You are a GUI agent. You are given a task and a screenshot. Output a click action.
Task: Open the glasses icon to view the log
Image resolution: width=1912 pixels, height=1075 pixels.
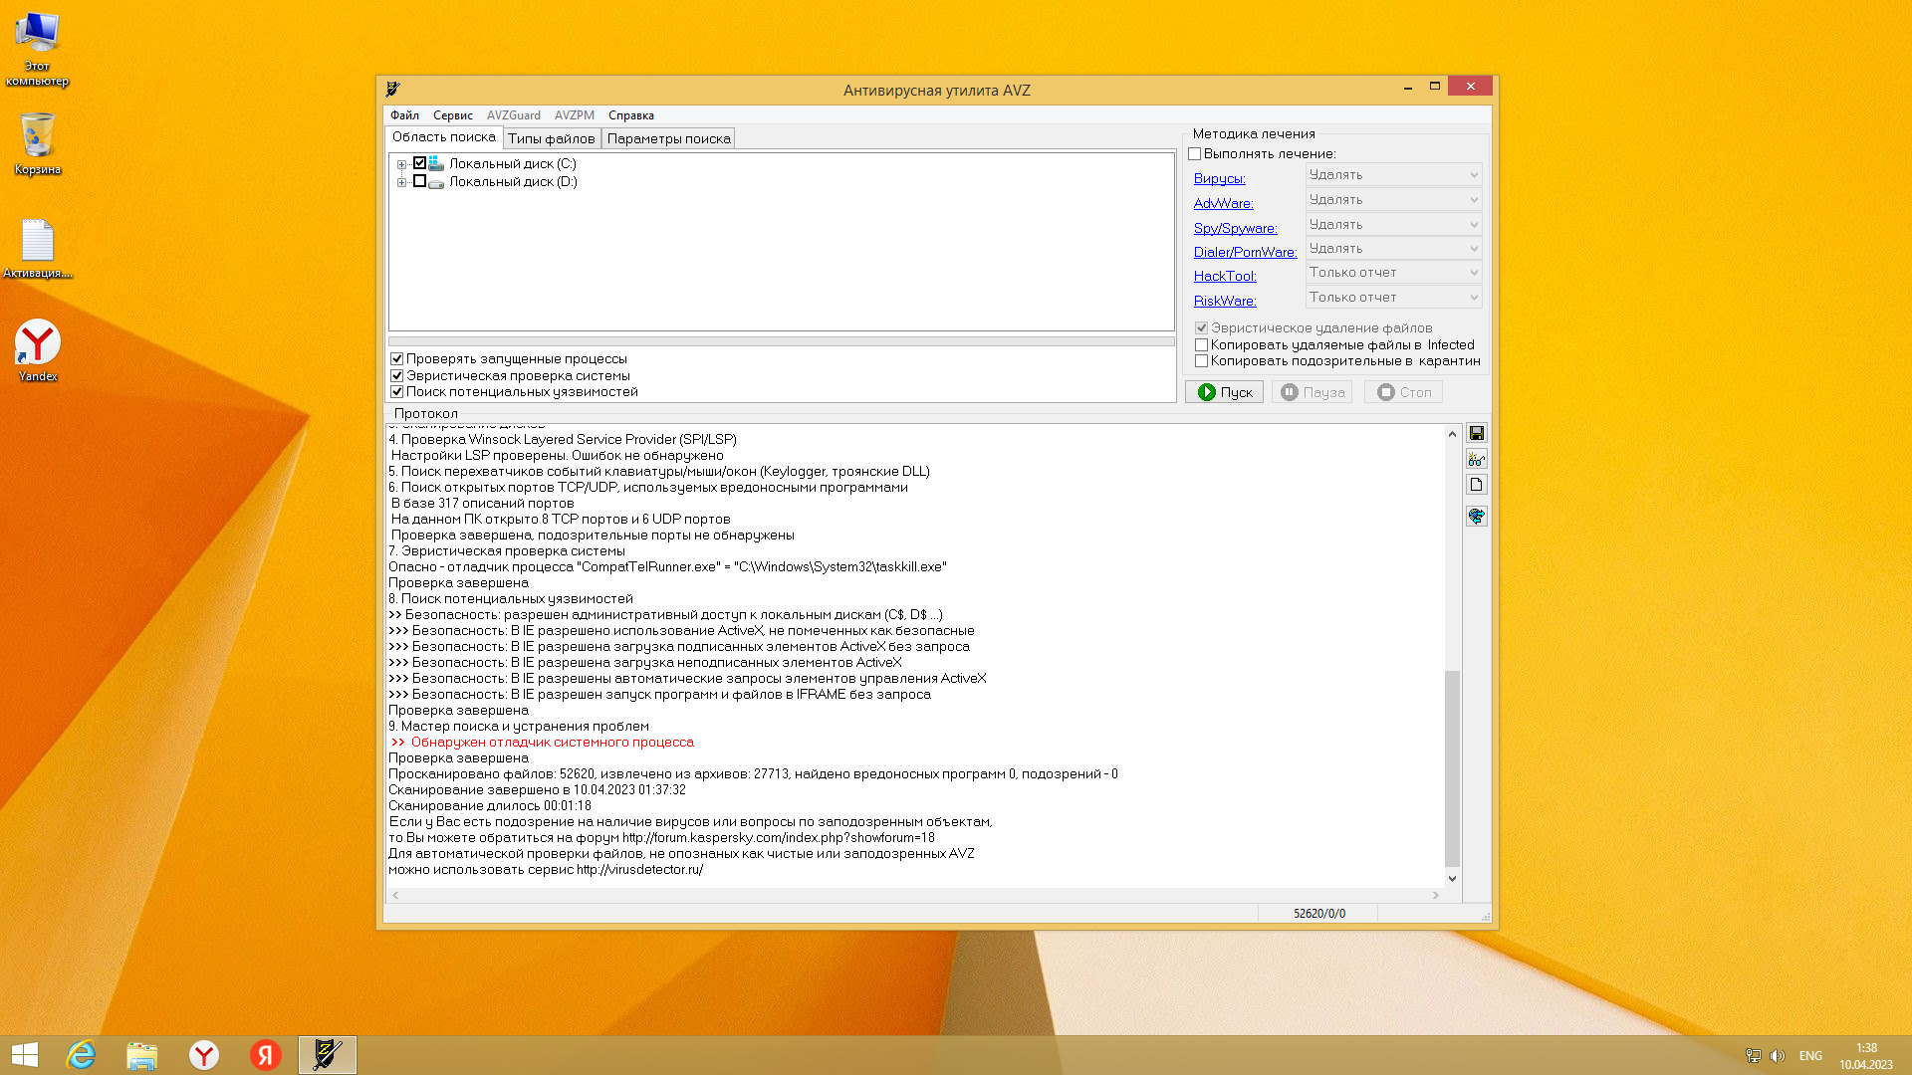1477,459
